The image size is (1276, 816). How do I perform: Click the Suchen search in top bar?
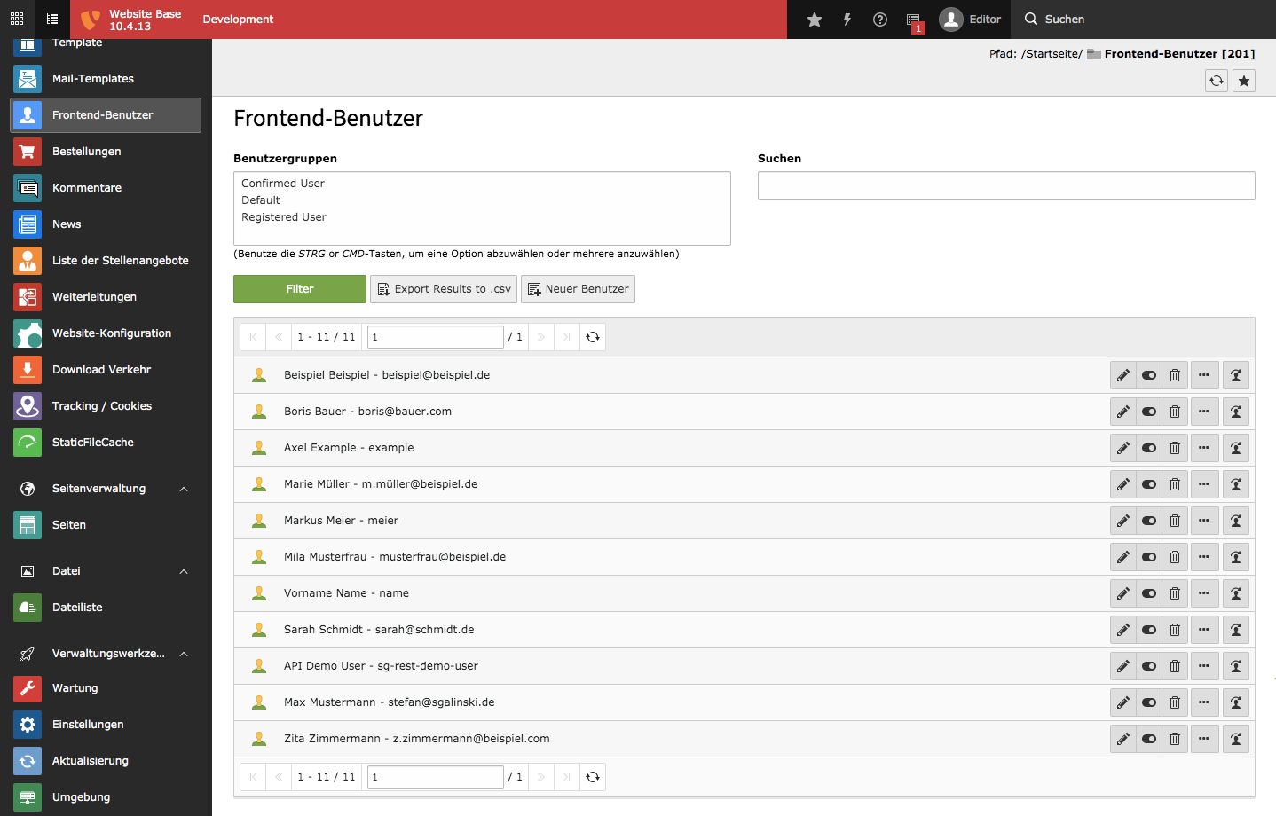[1055, 20]
